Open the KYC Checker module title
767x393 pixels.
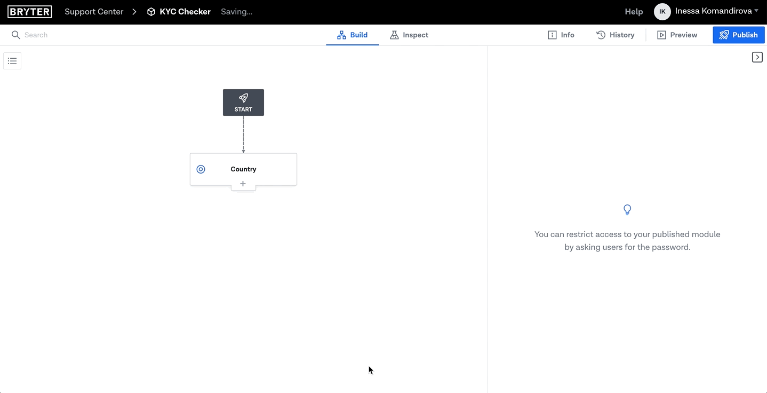tap(185, 12)
